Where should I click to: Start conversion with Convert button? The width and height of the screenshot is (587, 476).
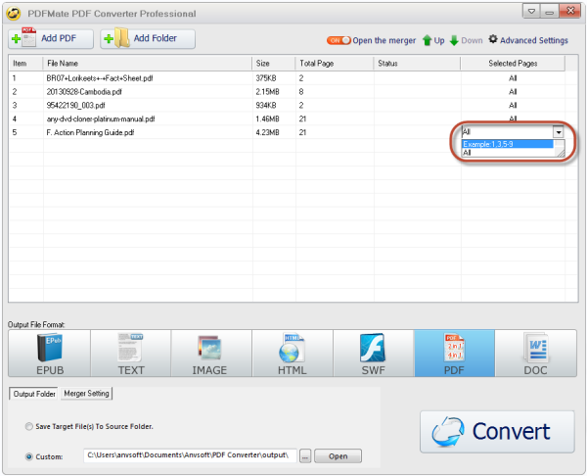tap(497, 432)
